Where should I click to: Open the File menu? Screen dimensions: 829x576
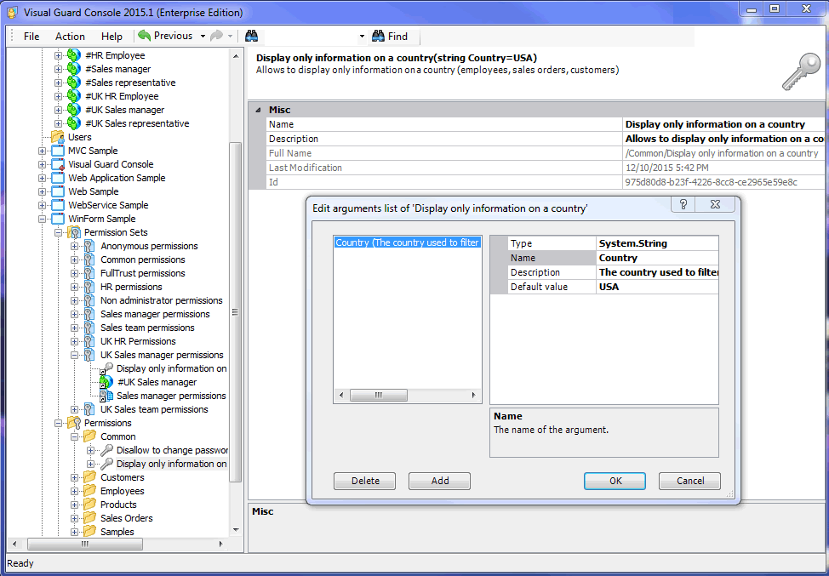point(31,36)
